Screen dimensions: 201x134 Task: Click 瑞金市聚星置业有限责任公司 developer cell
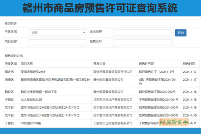point(113,72)
